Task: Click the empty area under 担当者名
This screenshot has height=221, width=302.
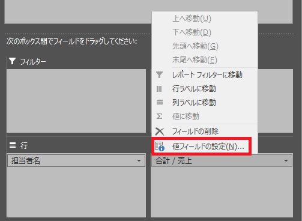Action: point(76,192)
